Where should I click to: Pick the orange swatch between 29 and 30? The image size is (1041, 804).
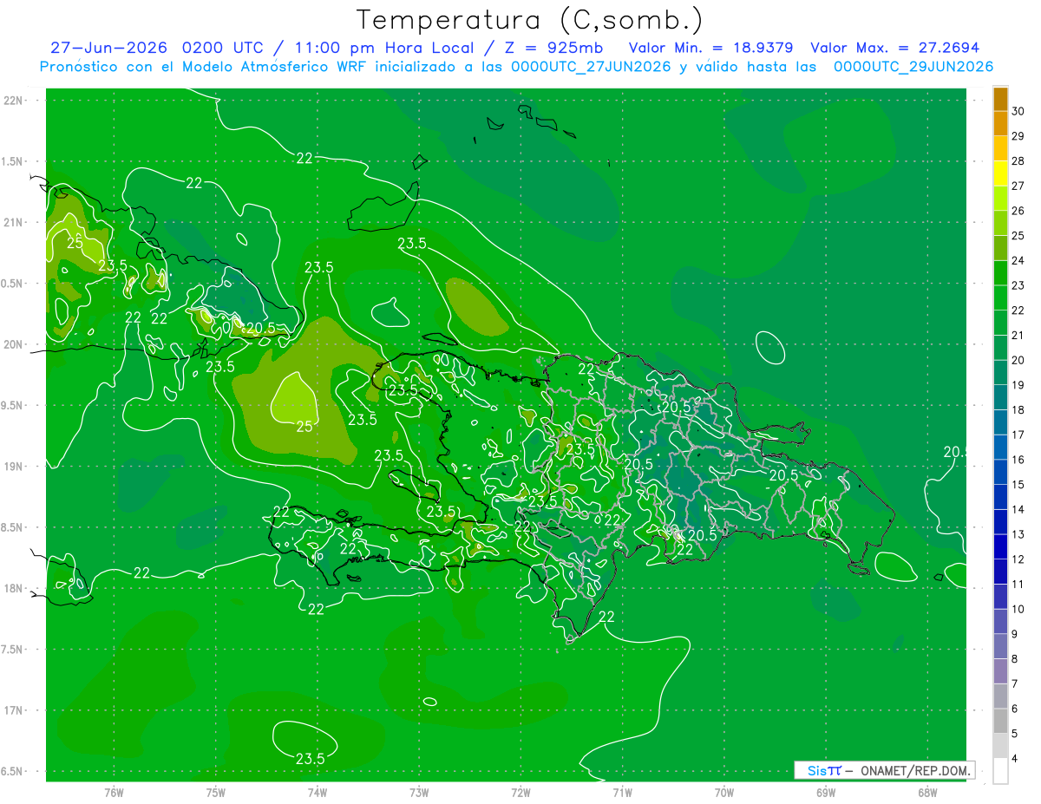[1001, 123]
